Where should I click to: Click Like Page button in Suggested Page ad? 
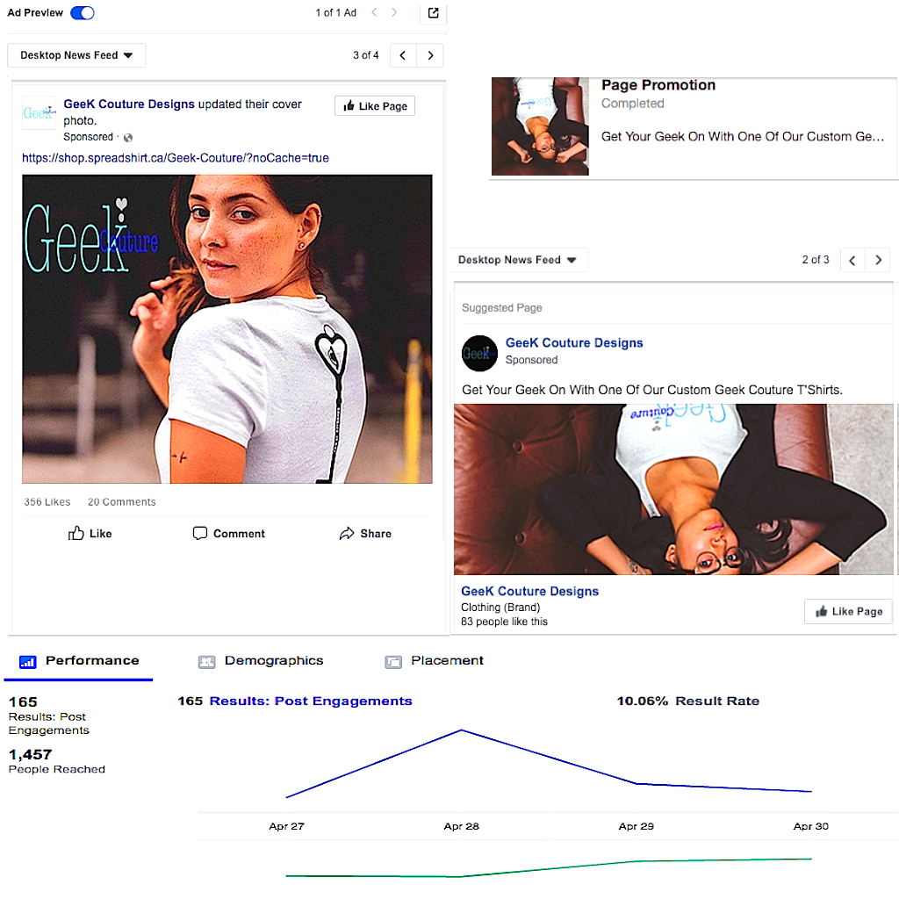(x=848, y=612)
